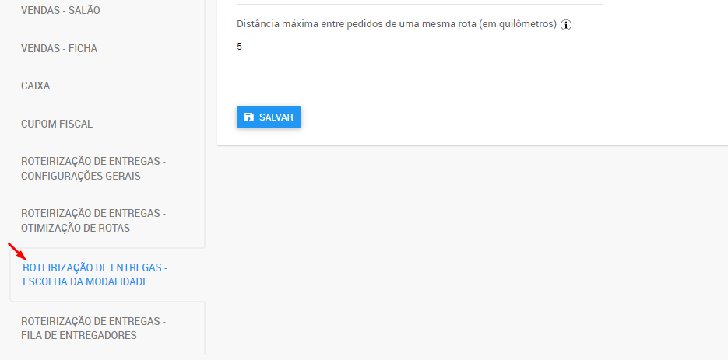Click the value 5 in the distance field
The width and height of the screenshot is (728, 360).
click(240, 47)
